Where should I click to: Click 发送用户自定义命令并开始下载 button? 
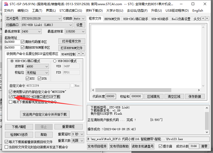tap(45, 114)
